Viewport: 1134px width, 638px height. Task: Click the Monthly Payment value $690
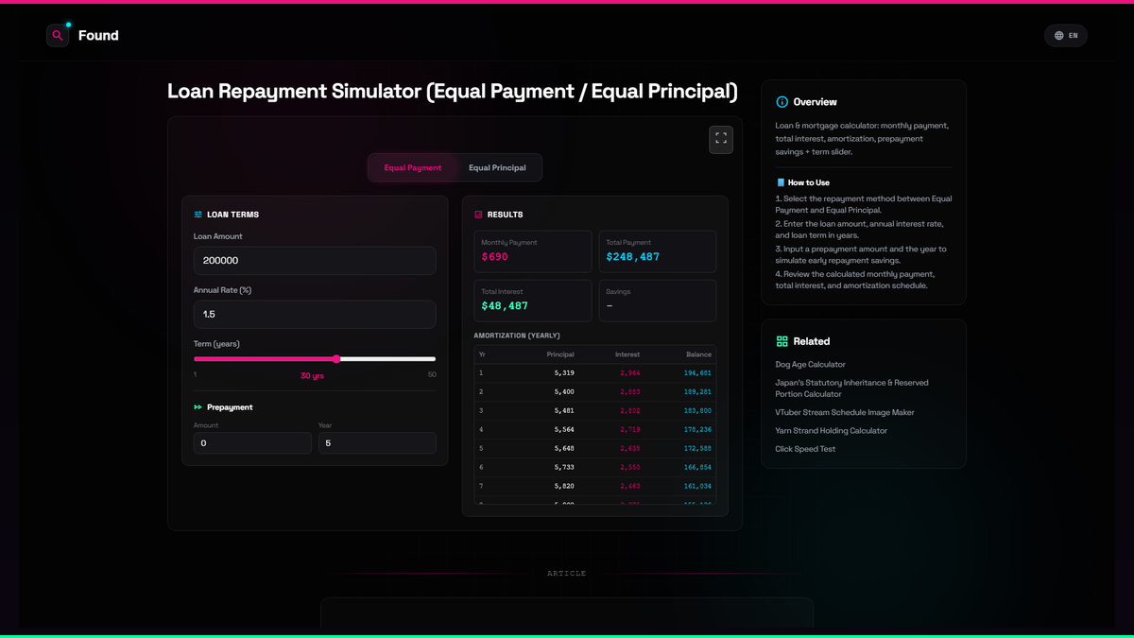[x=495, y=257]
